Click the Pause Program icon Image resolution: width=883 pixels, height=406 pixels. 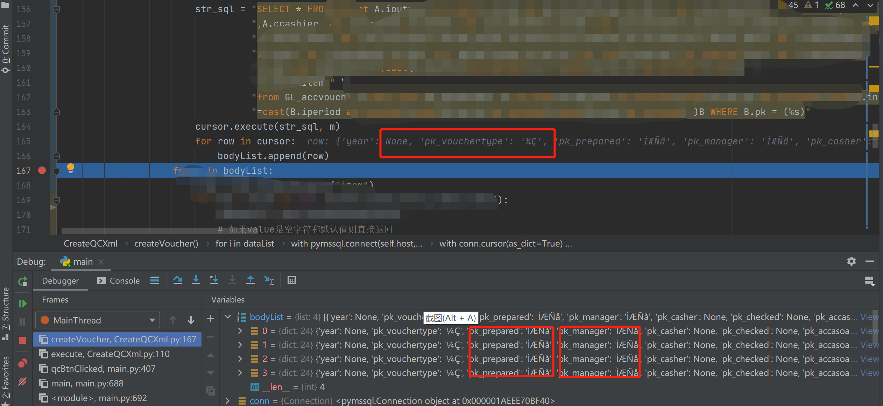click(x=22, y=321)
